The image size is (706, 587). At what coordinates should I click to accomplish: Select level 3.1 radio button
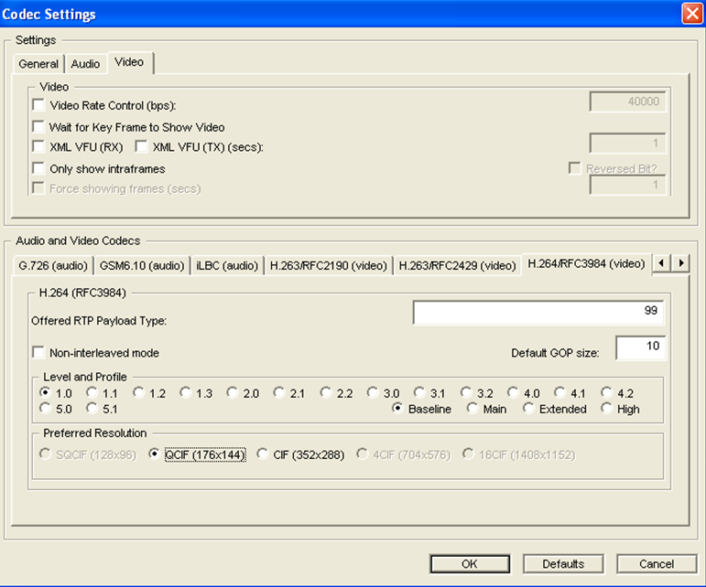click(419, 392)
